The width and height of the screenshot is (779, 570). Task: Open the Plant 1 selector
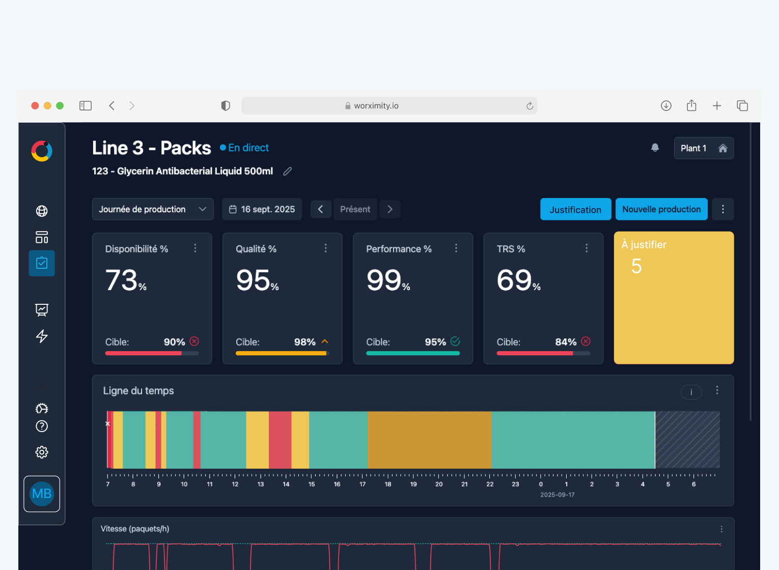(704, 148)
